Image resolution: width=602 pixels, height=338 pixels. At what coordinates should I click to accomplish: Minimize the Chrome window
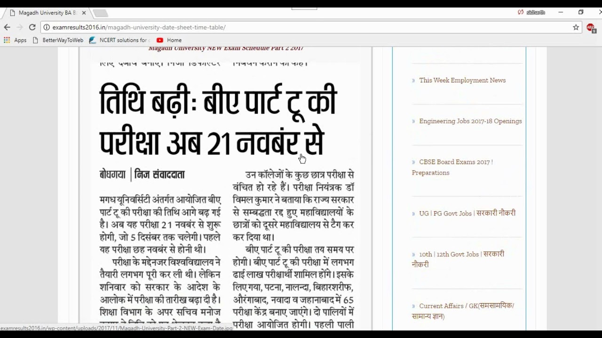(561, 12)
